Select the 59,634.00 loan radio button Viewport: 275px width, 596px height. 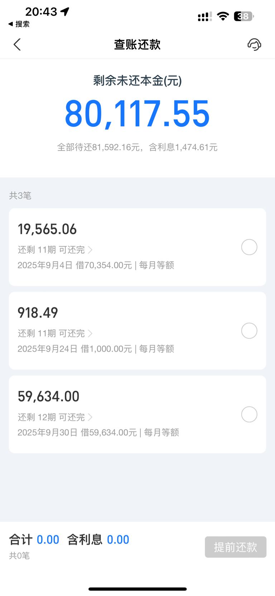249,414
